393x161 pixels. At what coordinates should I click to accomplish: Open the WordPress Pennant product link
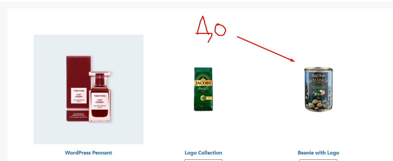89,153
